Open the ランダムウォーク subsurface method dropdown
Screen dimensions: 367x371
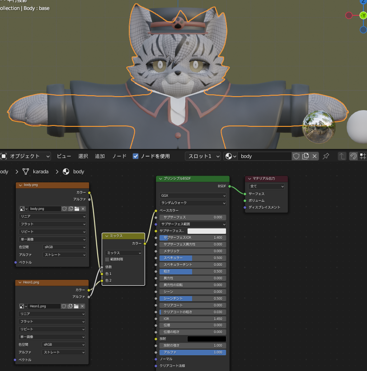[193, 203]
